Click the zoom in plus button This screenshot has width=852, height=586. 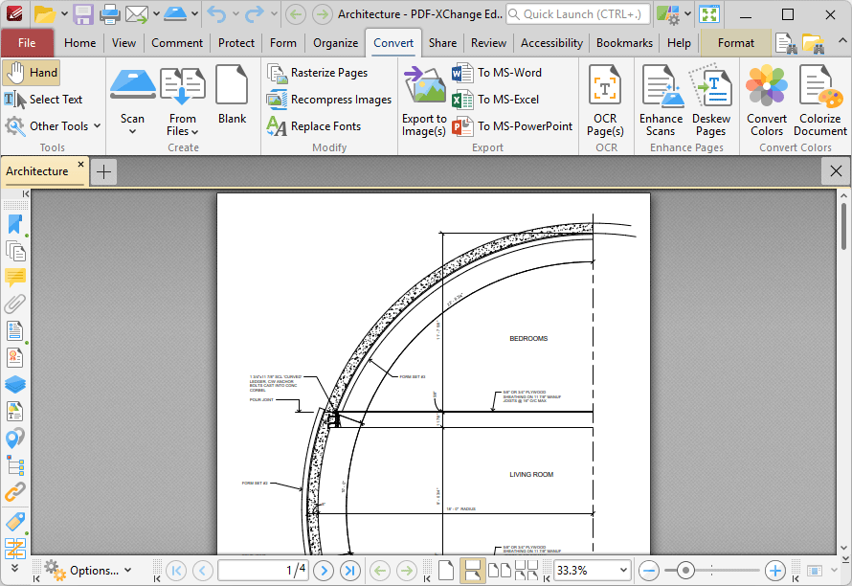coord(774,571)
